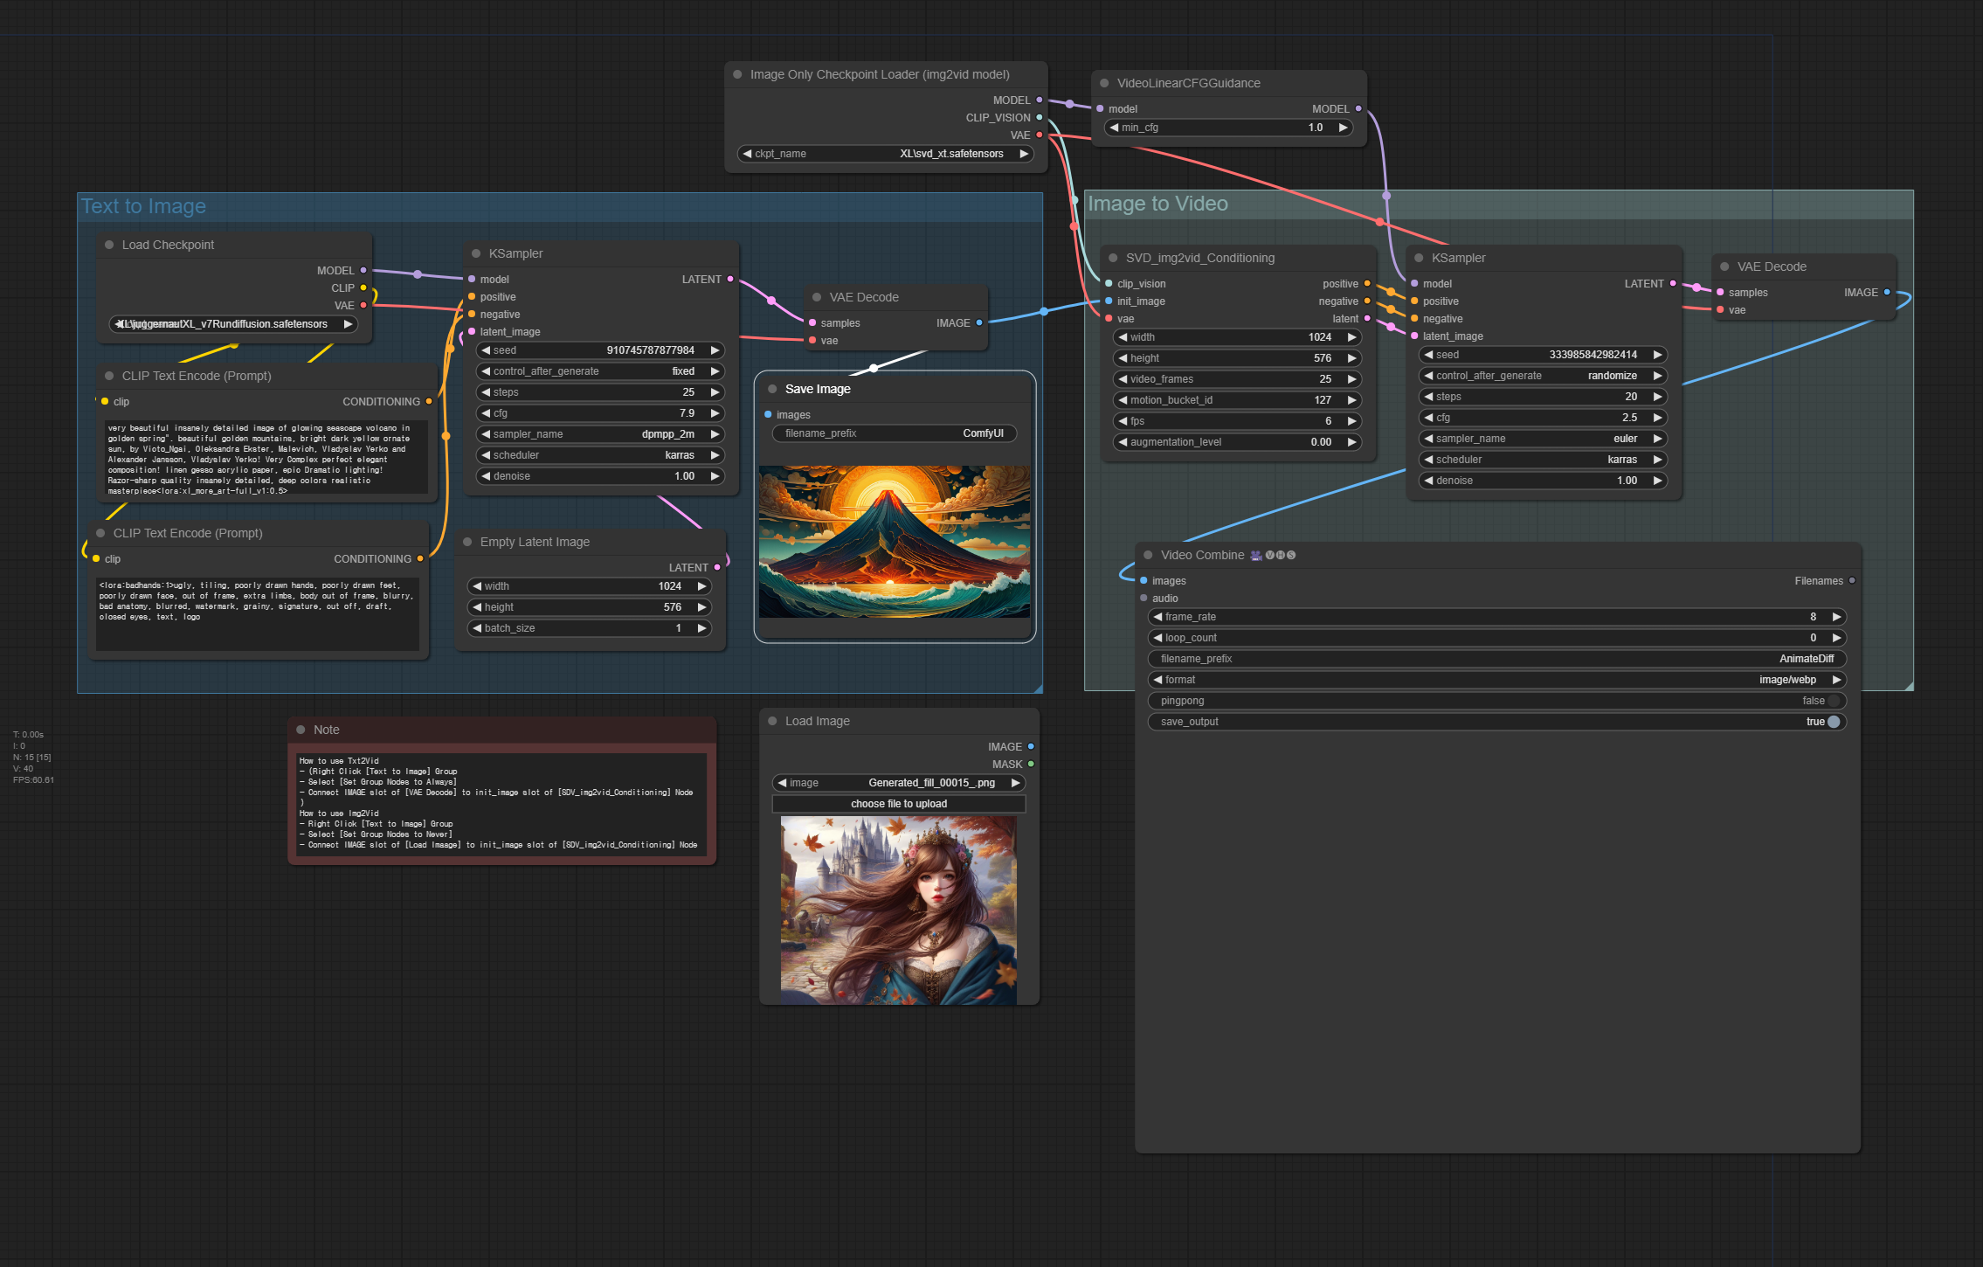Toggle the pingpong switch in Video Combine
Screen dimensions: 1983x1267
(x=1833, y=701)
